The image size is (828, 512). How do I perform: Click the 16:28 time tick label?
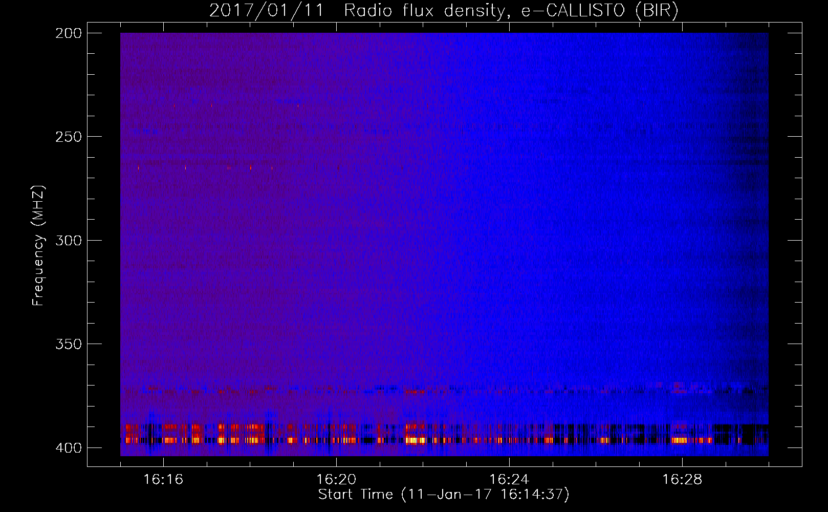682,479
